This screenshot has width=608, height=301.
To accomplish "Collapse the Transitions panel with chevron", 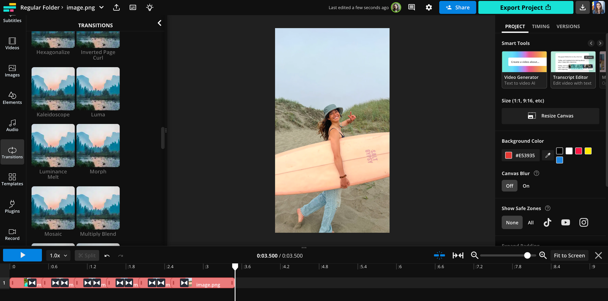I will click(160, 23).
